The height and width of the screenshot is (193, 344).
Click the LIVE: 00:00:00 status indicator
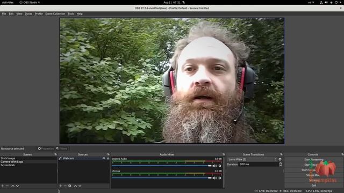266,191
